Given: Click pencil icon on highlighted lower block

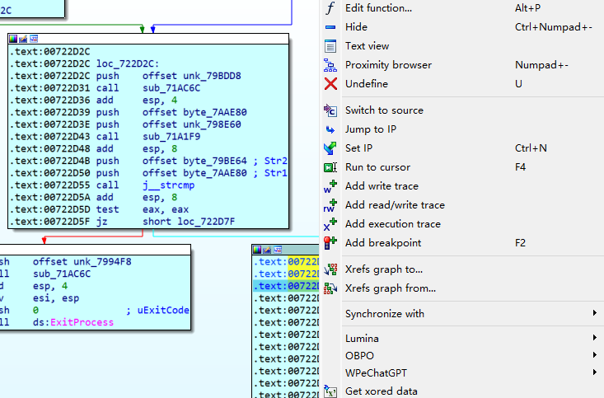Looking at the screenshot, I should [267, 250].
